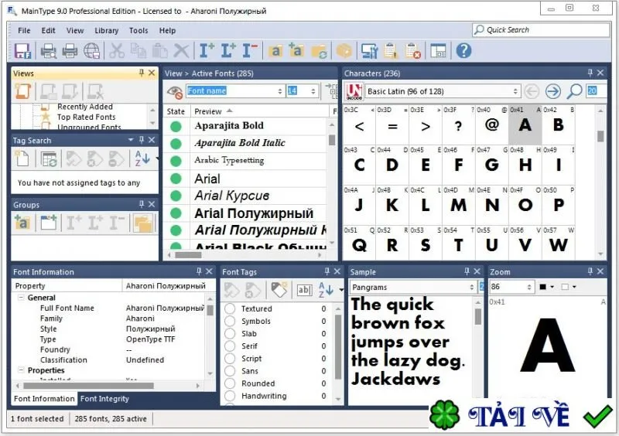Viewport: 619px width, 436px height.
Task: Open the preview size 14 dropdown
Action: (x=313, y=91)
